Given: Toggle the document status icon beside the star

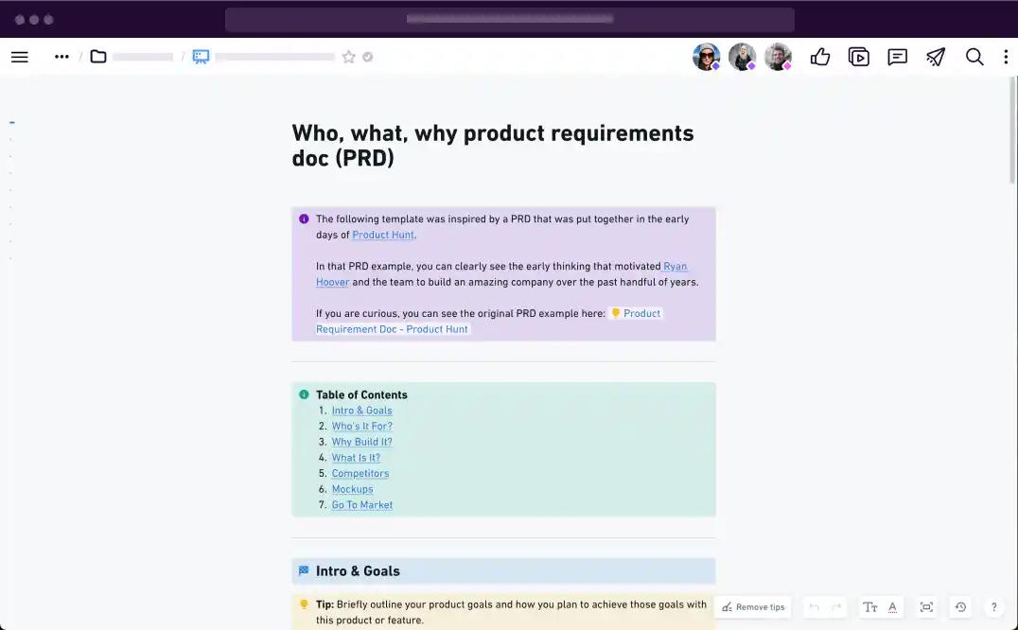Looking at the screenshot, I should click(369, 57).
